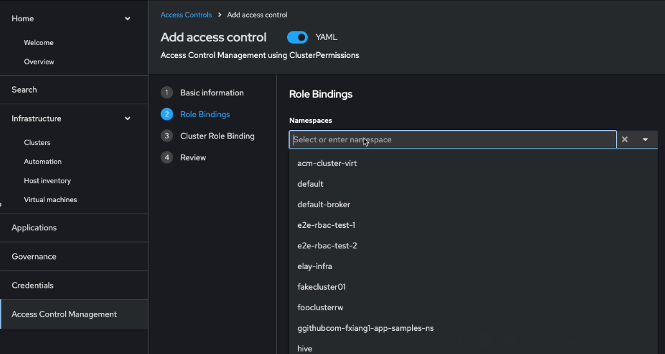
Task: Open the Clusters page
Action: coord(37,142)
